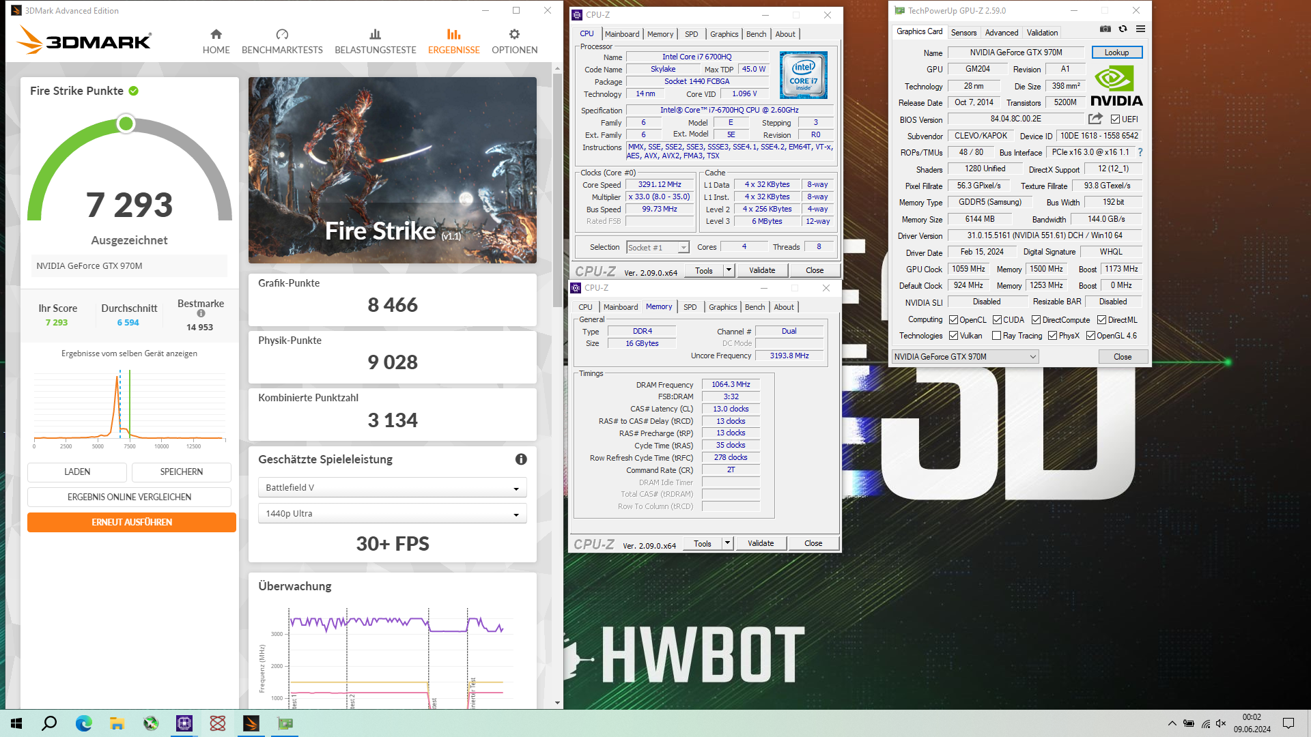
Task: Toggle Vulkan checkbox
Action: pos(953,336)
